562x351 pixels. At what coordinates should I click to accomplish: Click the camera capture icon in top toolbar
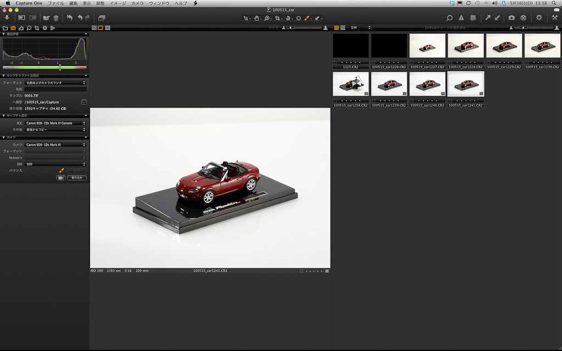(x=512, y=18)
